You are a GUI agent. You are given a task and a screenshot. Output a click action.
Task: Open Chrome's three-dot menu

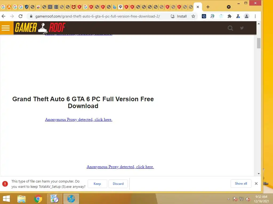tap(255, 16)
